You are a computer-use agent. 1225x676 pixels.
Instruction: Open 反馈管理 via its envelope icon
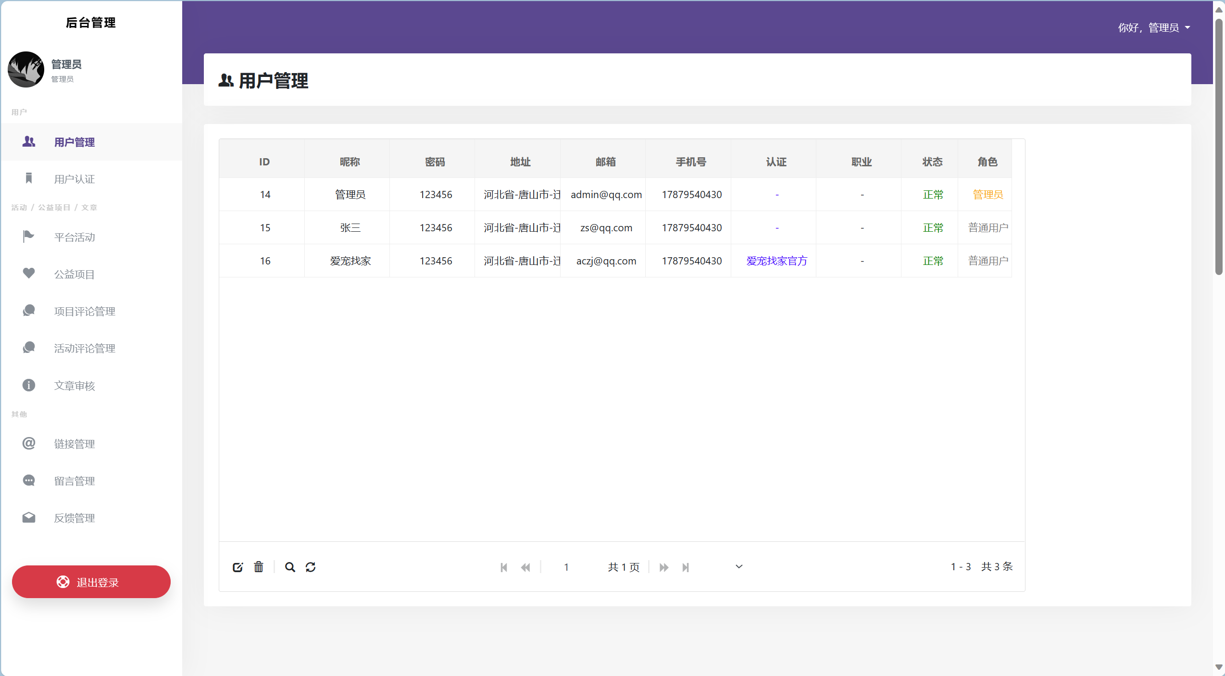point(28,517)
